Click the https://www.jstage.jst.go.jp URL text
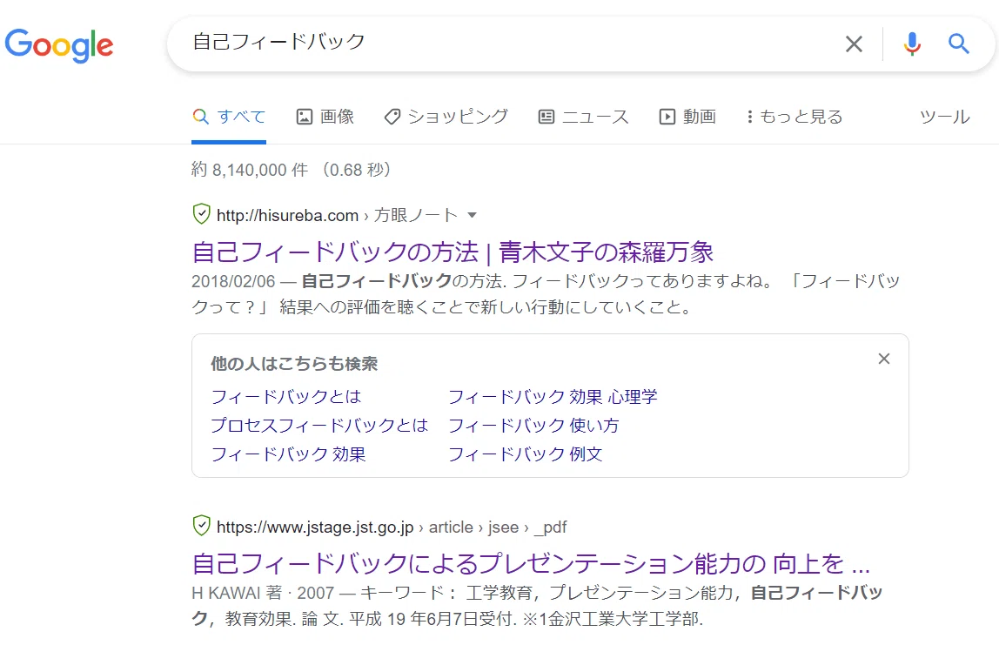 [x=315, y=527]
